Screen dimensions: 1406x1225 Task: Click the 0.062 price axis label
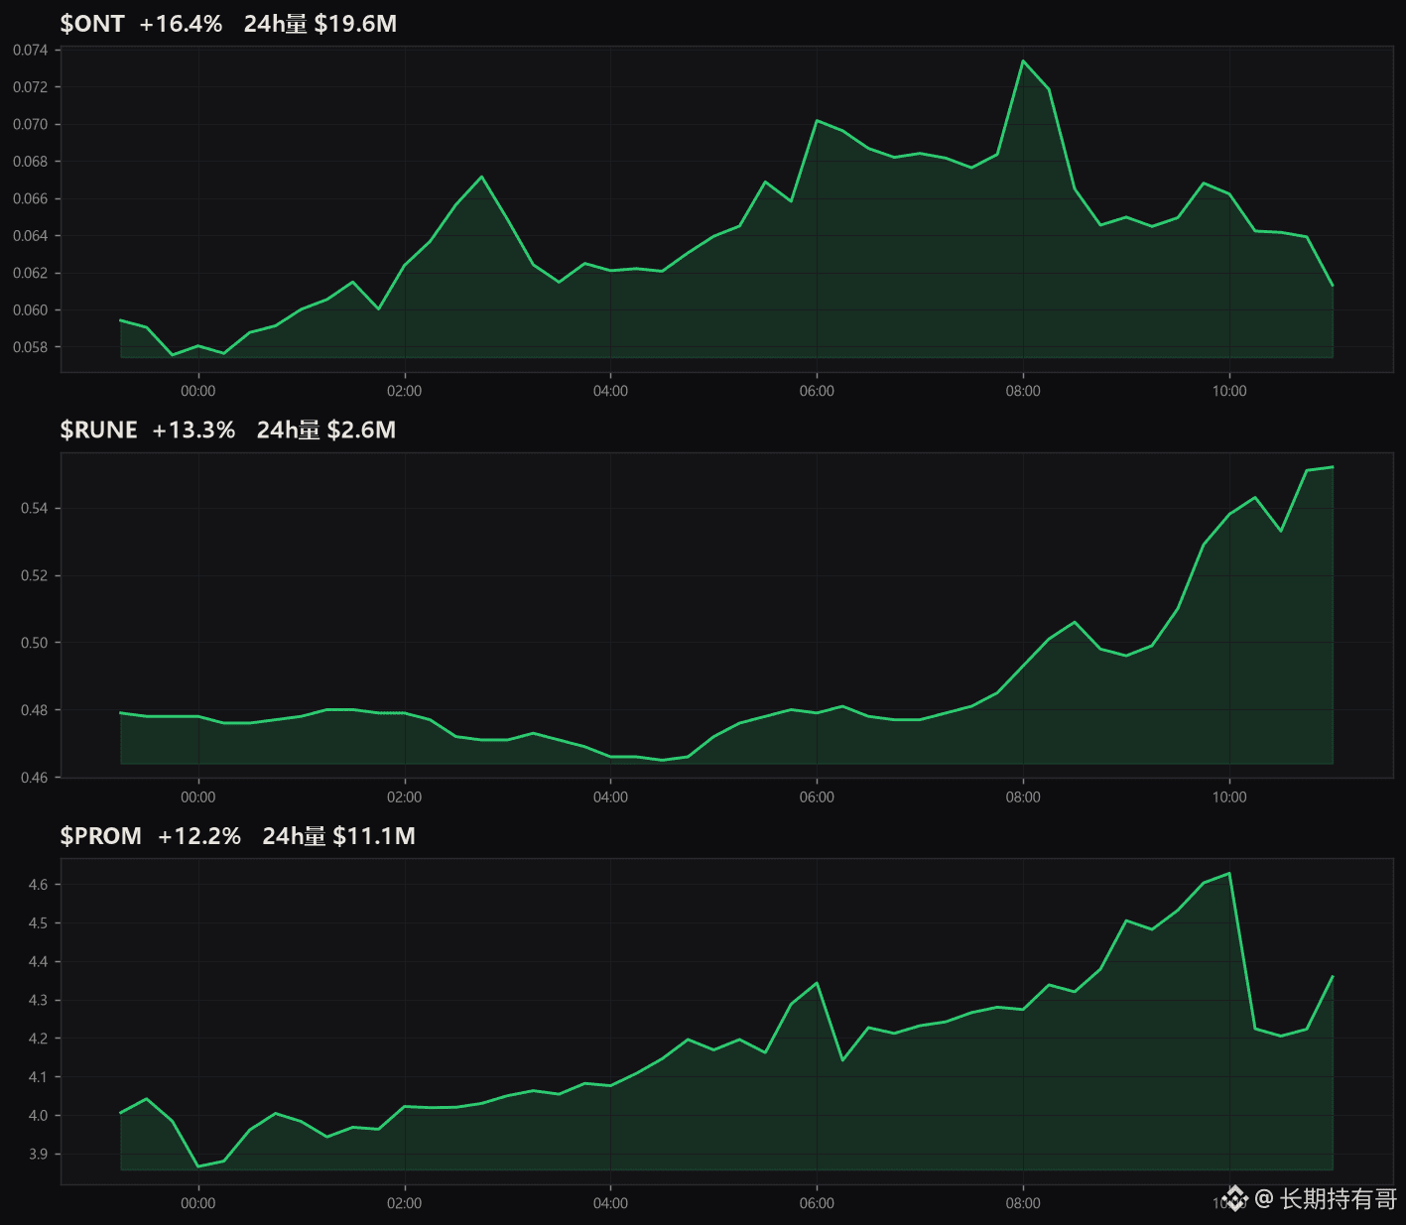coord(30,273)
